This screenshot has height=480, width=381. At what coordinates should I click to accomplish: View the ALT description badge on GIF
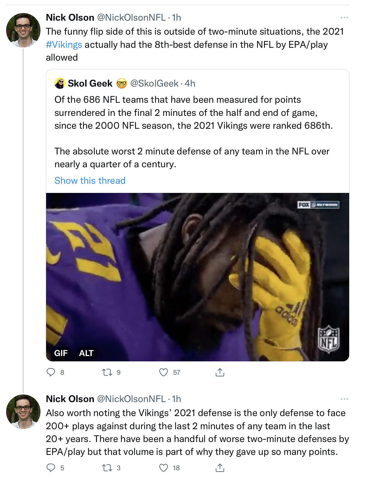86,353
